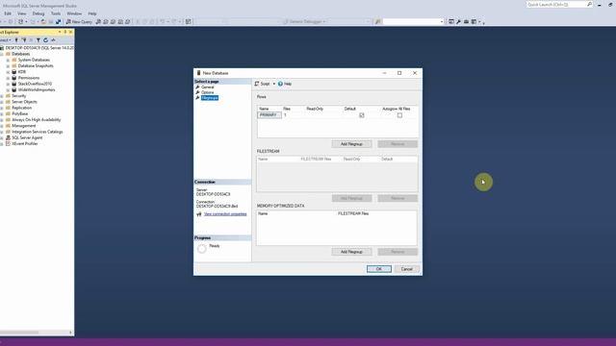Expand the StackOverflow2010 database node
Viewport: 616px width, 346px height.
click(8, 84)
